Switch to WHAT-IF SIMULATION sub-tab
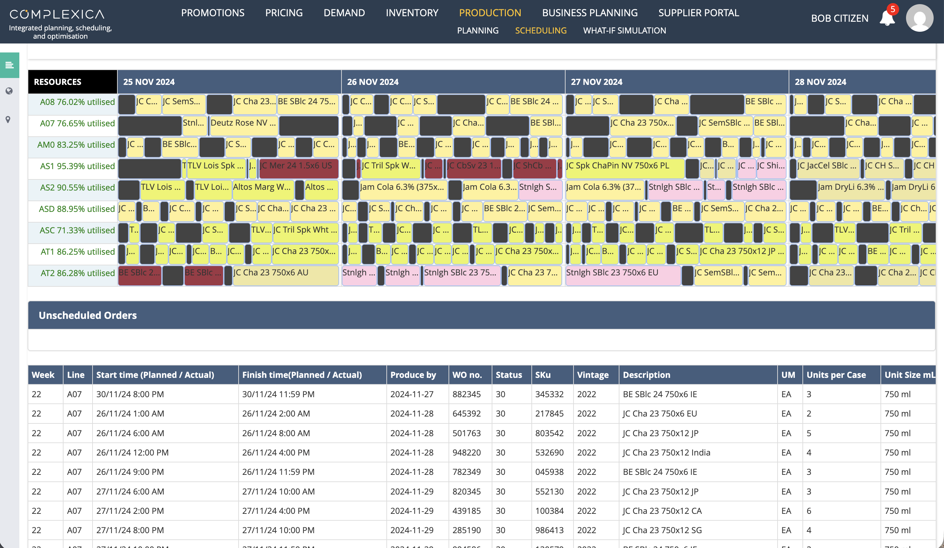The width and height of the screenshot is (944, 548). click(625, 30)
